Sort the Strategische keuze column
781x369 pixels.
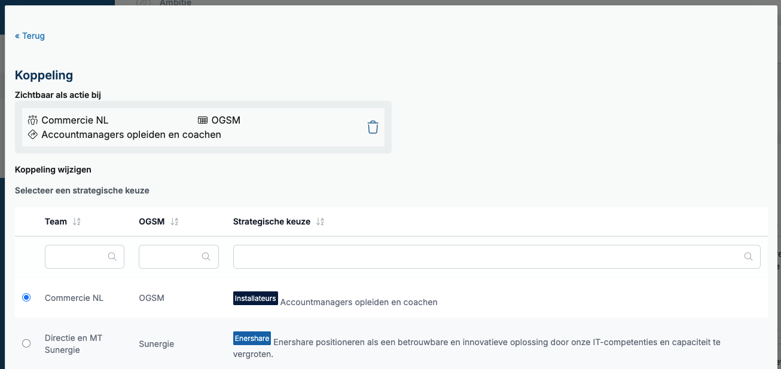[321, 221]
